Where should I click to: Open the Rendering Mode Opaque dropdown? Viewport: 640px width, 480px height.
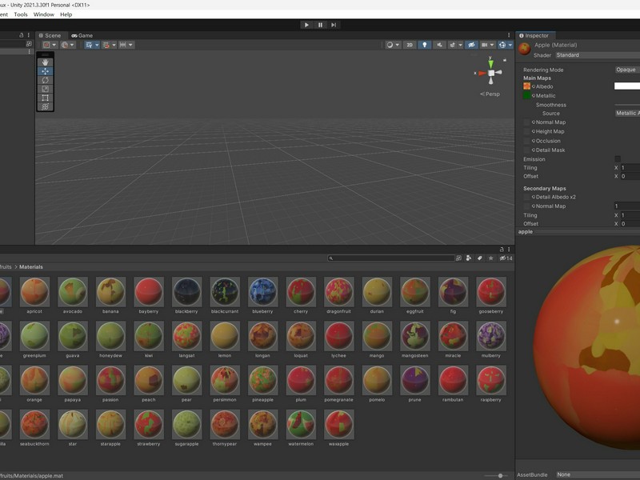click(627, 70)
